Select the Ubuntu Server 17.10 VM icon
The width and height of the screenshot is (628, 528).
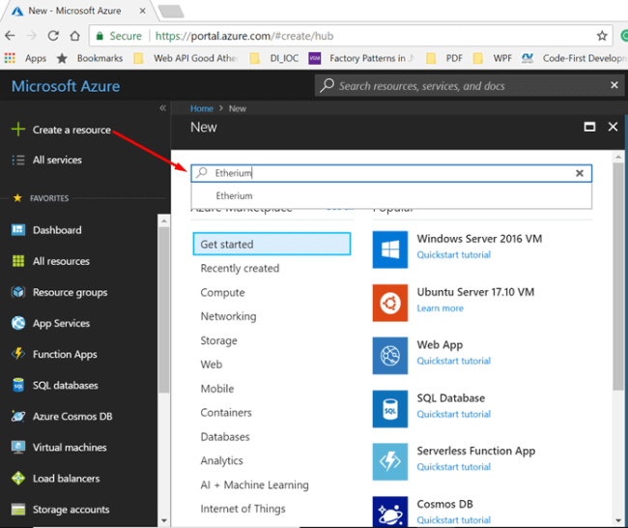click(x=389, y=303)
